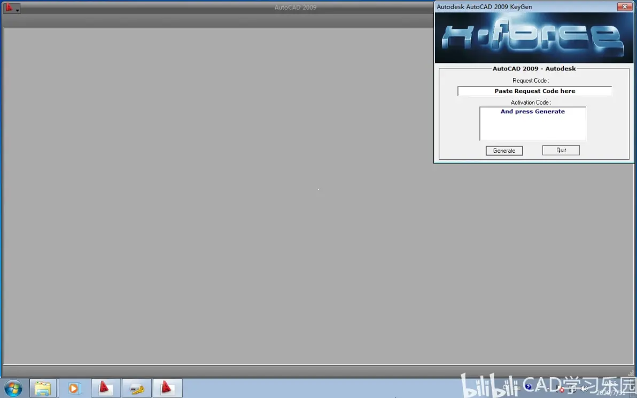Select the key-icon keygen taskbar button
637x398 pixels.
[137, 388]
